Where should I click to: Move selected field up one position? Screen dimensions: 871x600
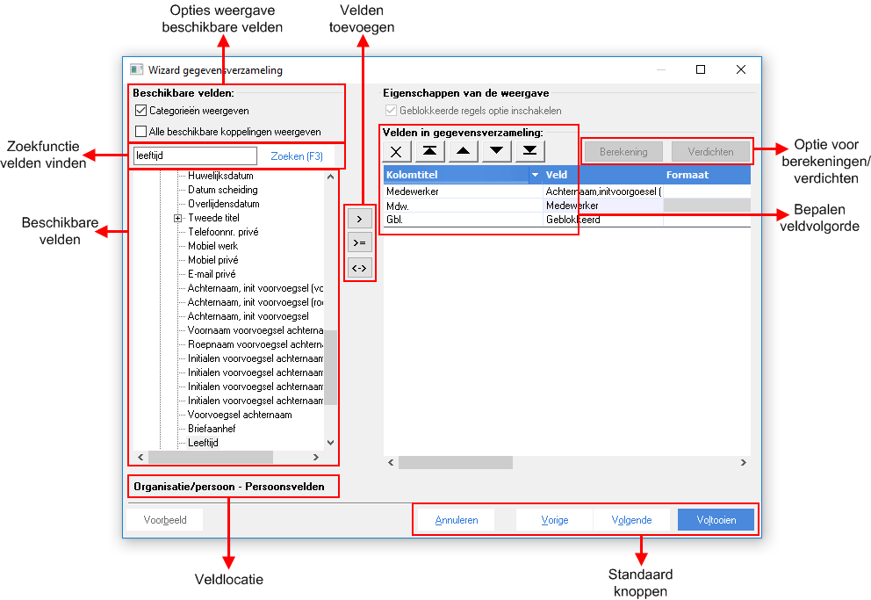point(464,151)
